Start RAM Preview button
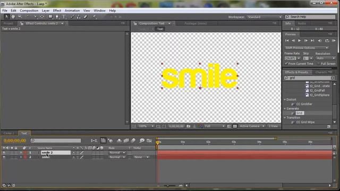The height and width of the screenshot is (191, 340). point(334,40)
